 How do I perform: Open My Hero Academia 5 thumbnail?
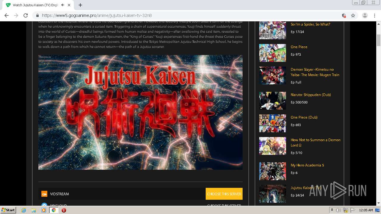[272, 171]
